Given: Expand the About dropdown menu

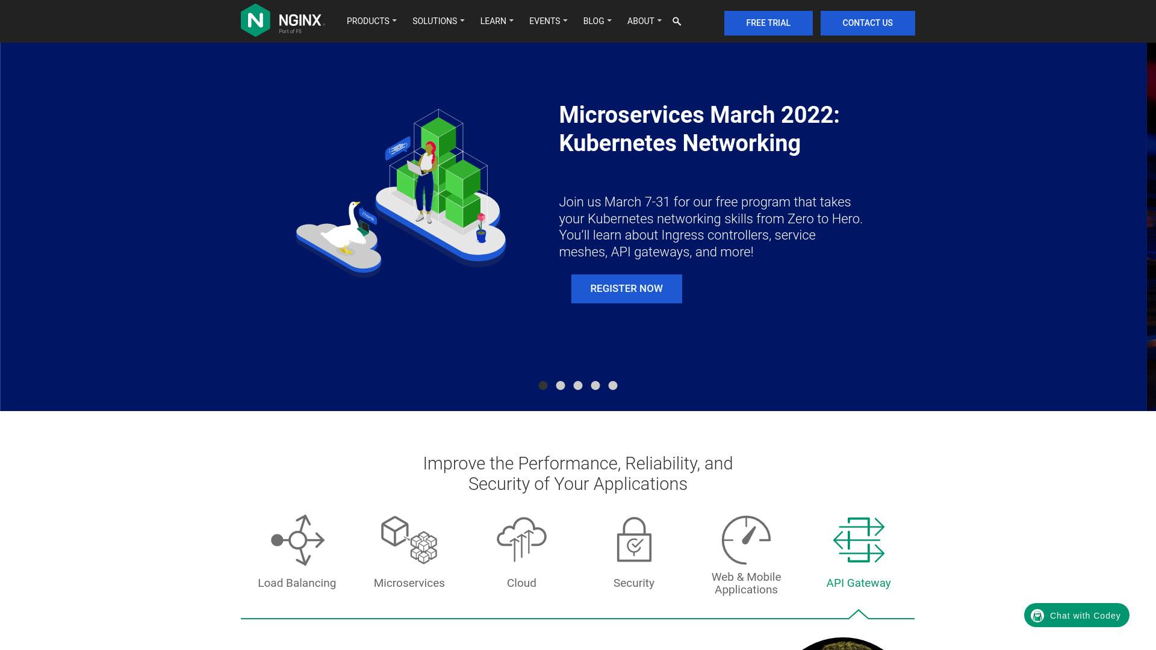Looking at the screenshot, I should [644, 21].
